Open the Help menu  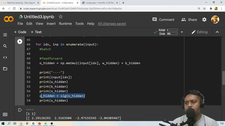91,24
